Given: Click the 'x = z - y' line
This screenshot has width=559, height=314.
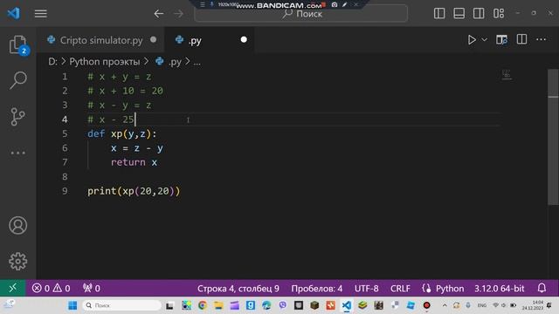Looking at the screenshot, I should click(x=137, y=148).
